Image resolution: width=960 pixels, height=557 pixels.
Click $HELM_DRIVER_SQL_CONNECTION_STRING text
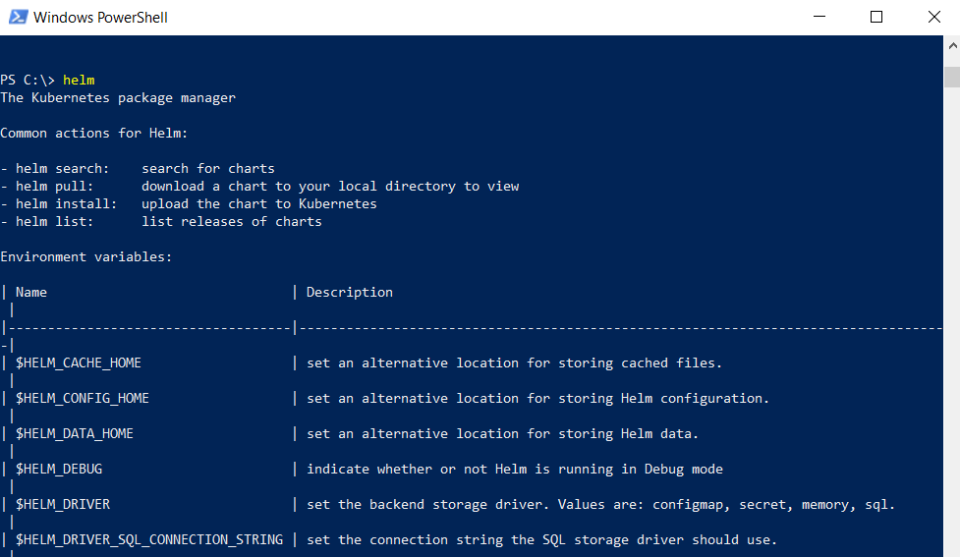149,540
